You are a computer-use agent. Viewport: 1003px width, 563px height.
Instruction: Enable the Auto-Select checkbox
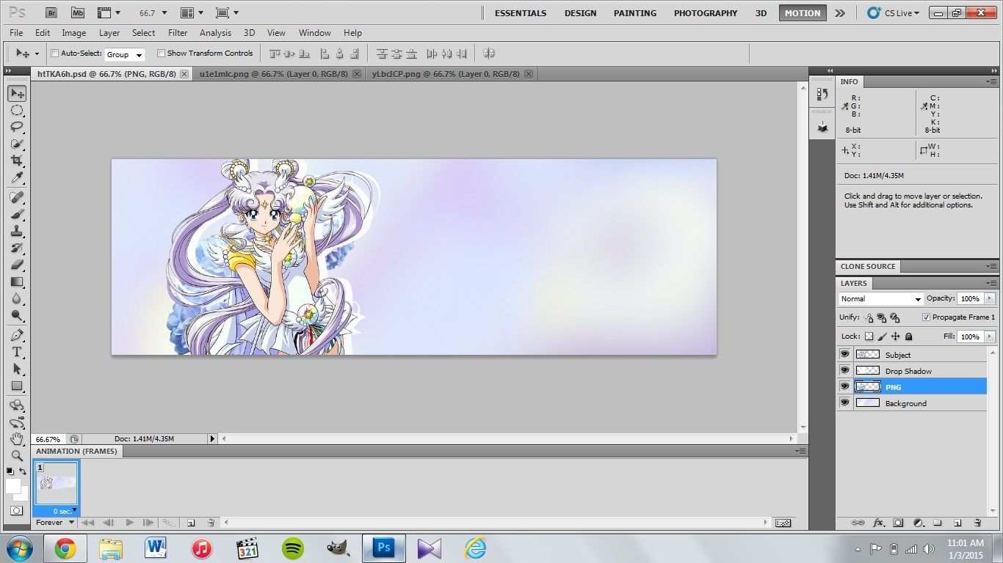pyautogui.click(x=54, y=54)
